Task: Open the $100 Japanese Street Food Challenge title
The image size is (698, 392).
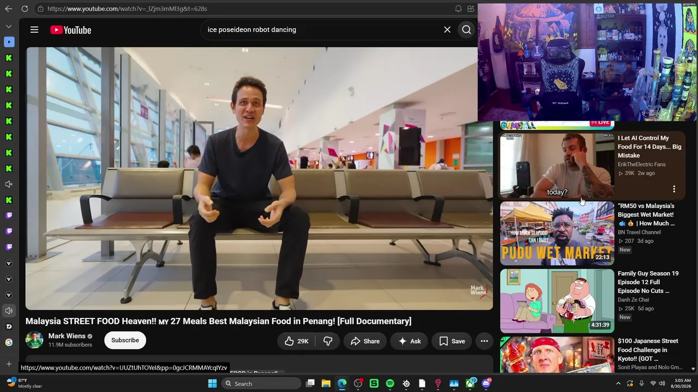Action: (x=648, y=350)
